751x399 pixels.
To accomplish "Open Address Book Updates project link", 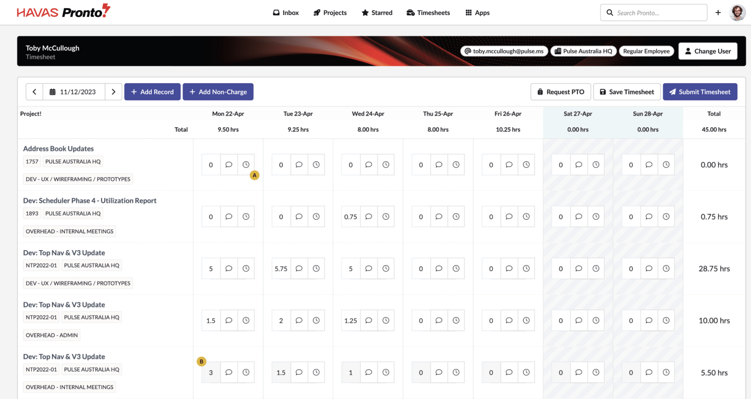I will (x=58, y=148).
